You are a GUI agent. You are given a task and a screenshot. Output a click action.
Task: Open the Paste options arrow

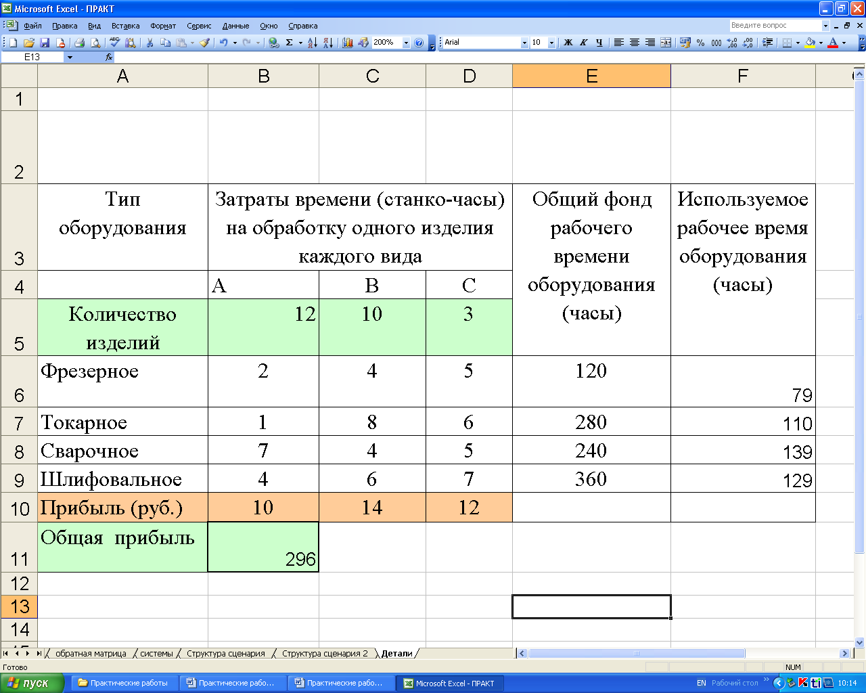(192, 43)
